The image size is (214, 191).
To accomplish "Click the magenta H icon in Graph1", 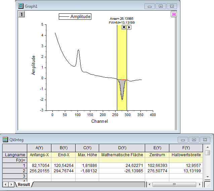I will (x=174, y=14).
